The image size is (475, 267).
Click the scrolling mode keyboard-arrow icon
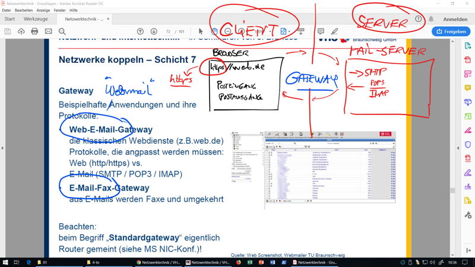tap(301, 31)
